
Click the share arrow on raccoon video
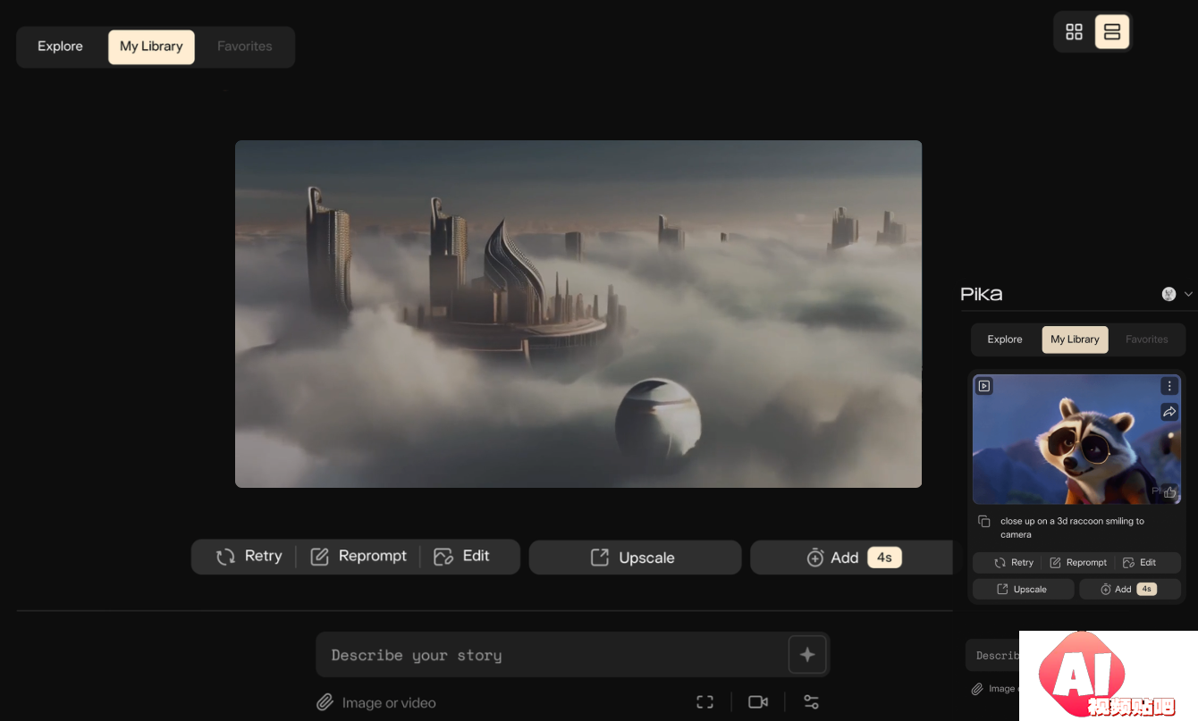click(x=1169, y=412)
